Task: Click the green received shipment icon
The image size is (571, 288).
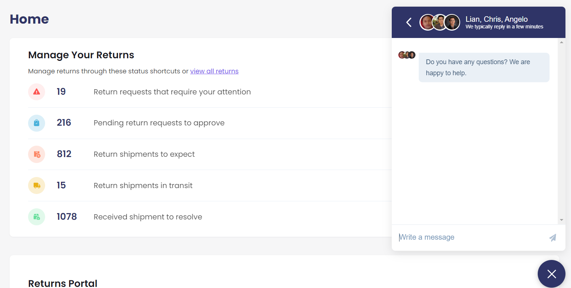Action: [x=37, y=217]
